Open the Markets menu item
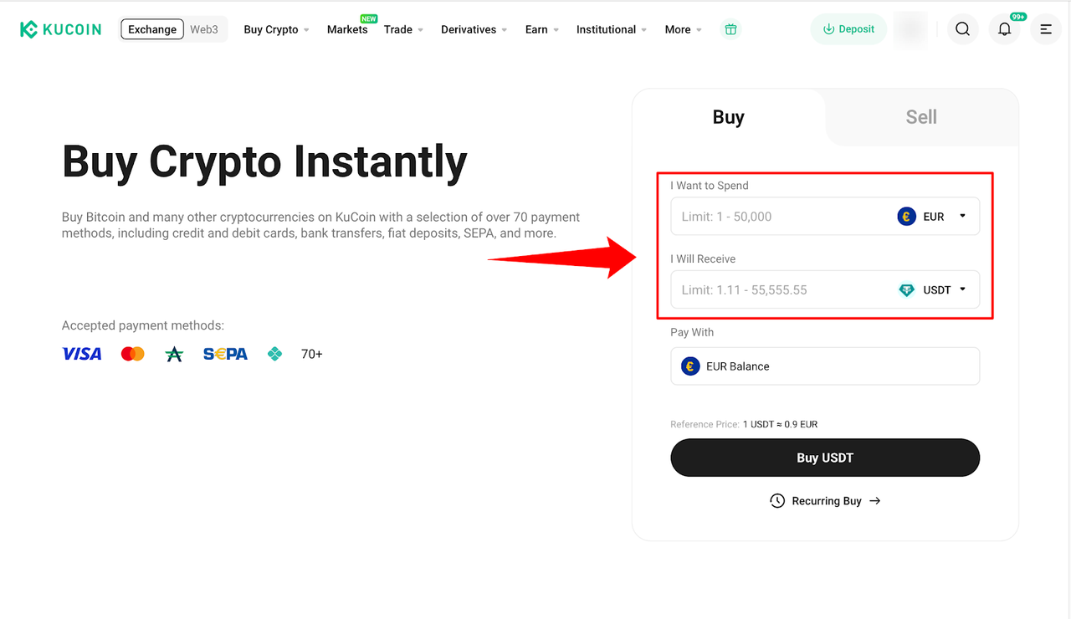Image resolution: width=1071 pixels, height=619 pixels. click(x=347, y=29)
